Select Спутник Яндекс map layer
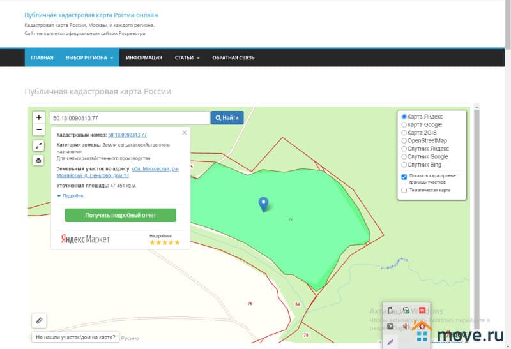Screen dimensions: 511x349 click(404, 149)
